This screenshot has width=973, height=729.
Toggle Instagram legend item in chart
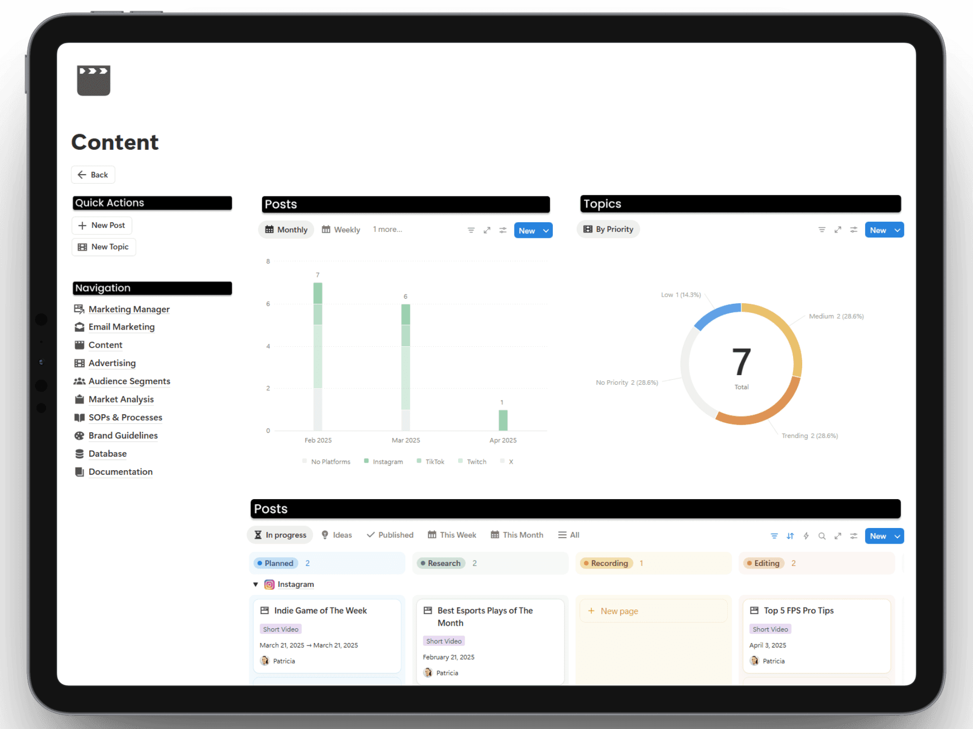coord(384,462)
